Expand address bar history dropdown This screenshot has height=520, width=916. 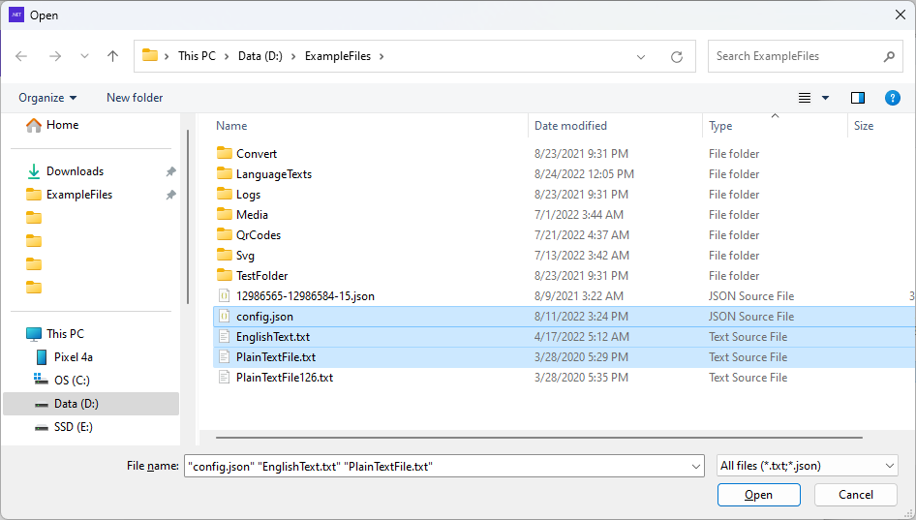pos(641,57)
